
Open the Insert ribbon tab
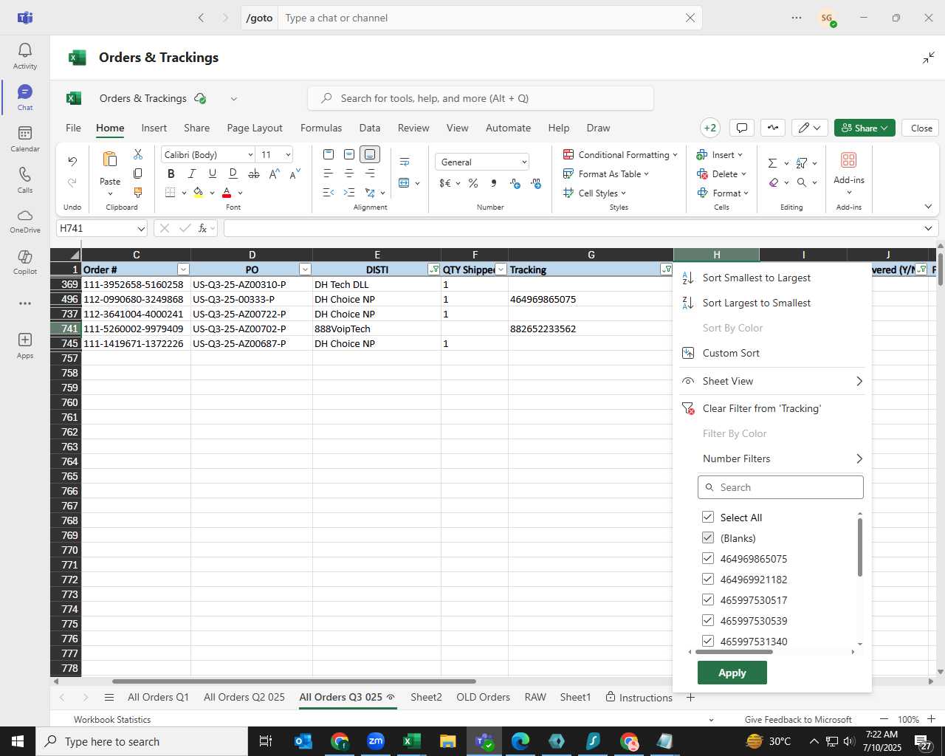point(154,128)
